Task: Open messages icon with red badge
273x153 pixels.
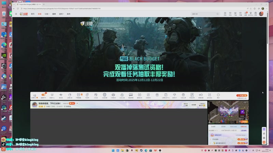Action: click(x=246, y=14)
